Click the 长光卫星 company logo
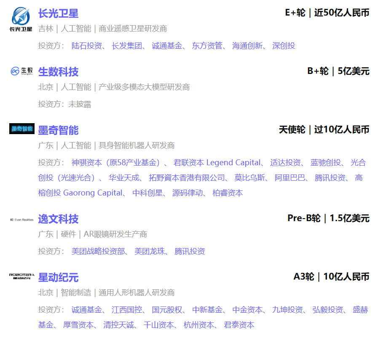378x338 pixels. (x=21, y=19)
